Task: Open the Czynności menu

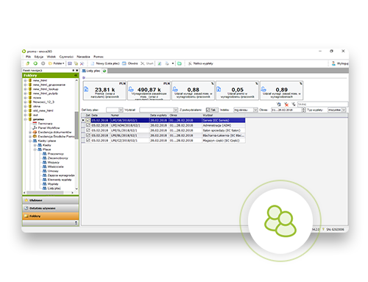Action: tap(66, 57)
